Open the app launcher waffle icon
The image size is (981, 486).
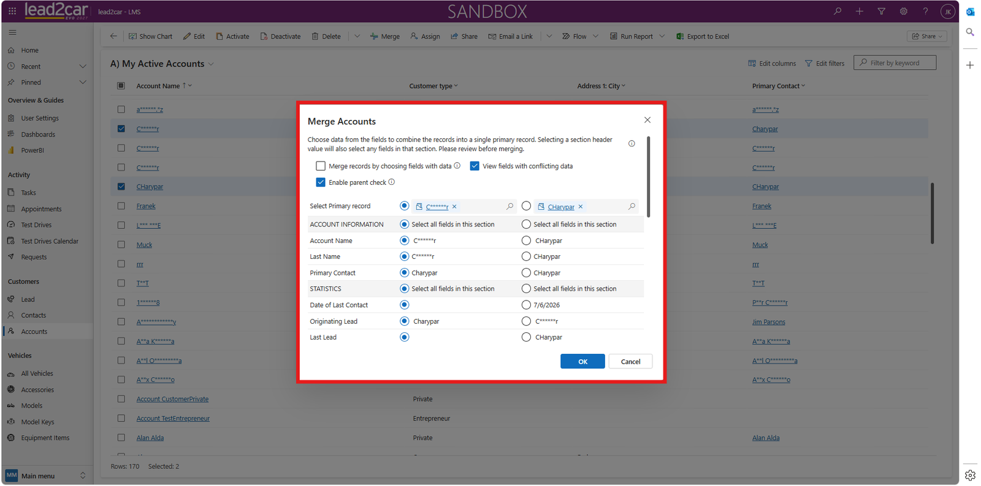tap(12, 11)
